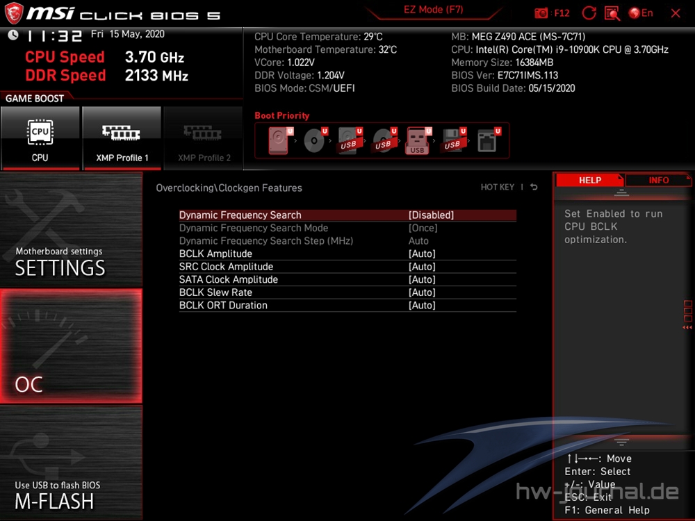Select the optical disc boot device icon
This screenshot has width=695, height=521.
(x=315, y=140)
